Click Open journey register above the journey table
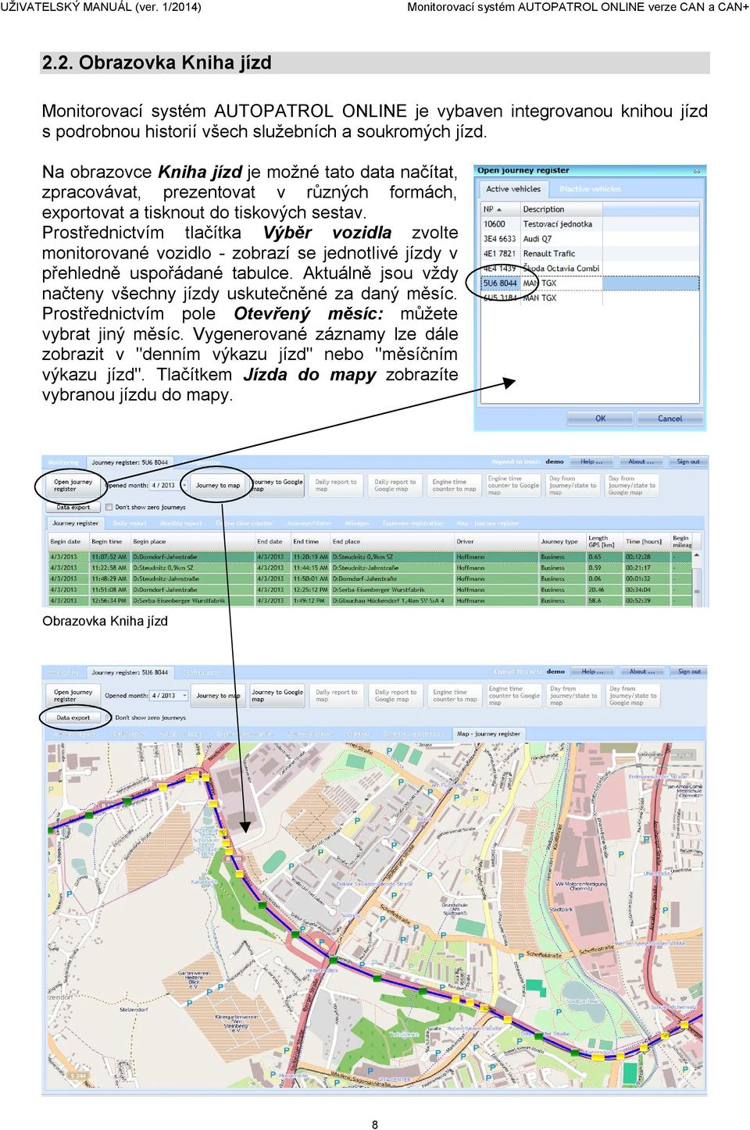750x1130 pixels. 73,485
